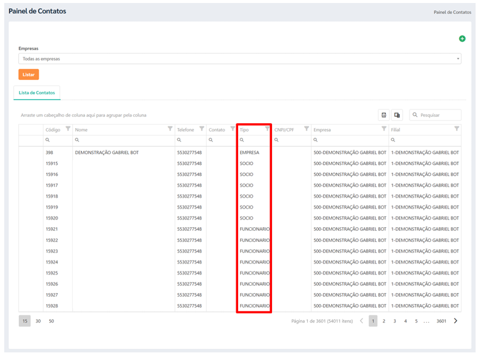Click the orange Listar button
Image resolution: width=478 pixels, height=356 pixels.
28,74
